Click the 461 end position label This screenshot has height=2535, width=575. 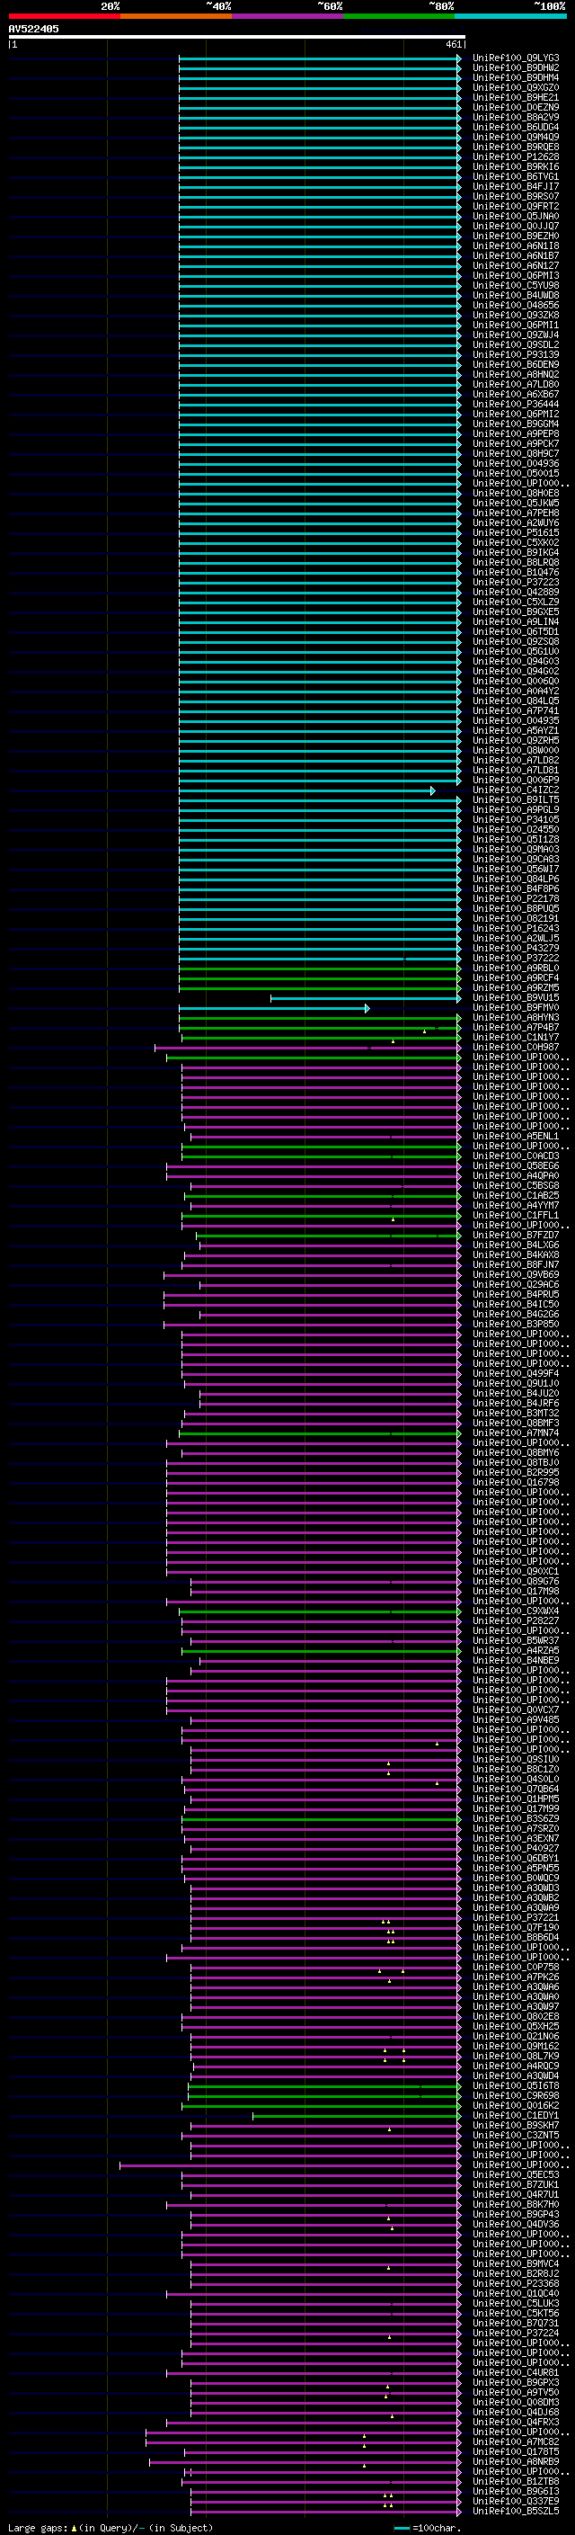(x=453, y=44)
